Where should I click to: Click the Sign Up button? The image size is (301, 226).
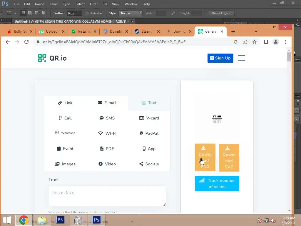[x=220, y=58]
